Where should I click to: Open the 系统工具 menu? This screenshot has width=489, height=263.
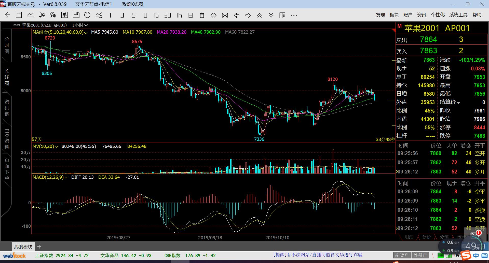point(458,15)
